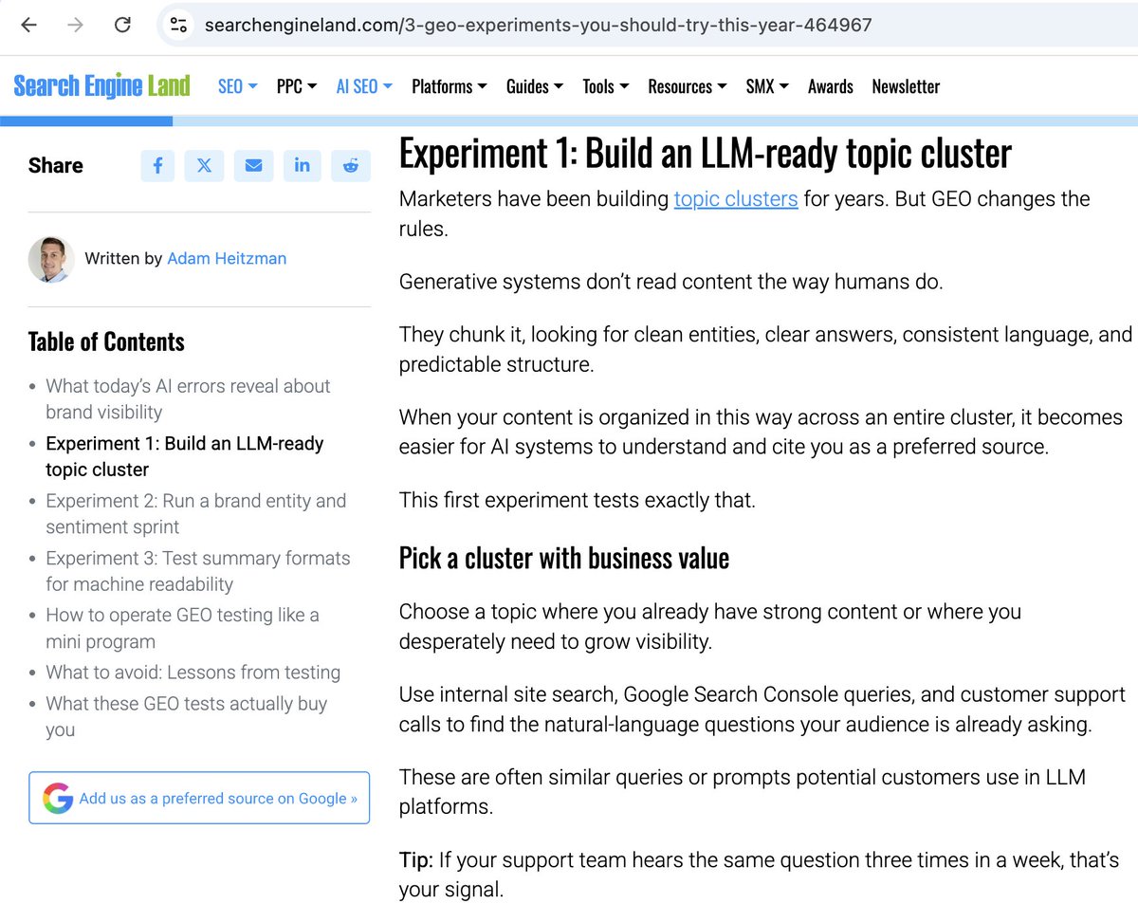This screenshot has height=922, width=1138.
Task: Click the reading progress bar
Action: pyautogui.click(x=569, y=121)
